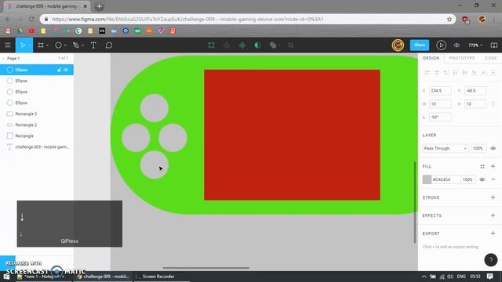Switch to the Design tab

431,58
